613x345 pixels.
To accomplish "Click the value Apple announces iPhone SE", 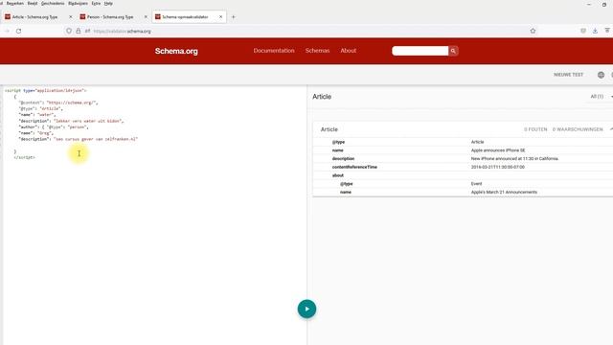I will [498, 150].
